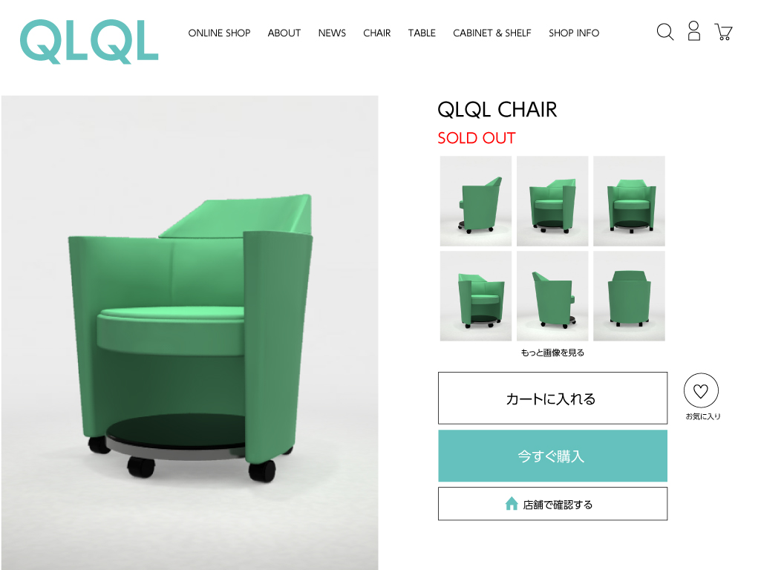Open the search magnifier icon
This screenshot has height=570, width=761.
click(665, 32)
